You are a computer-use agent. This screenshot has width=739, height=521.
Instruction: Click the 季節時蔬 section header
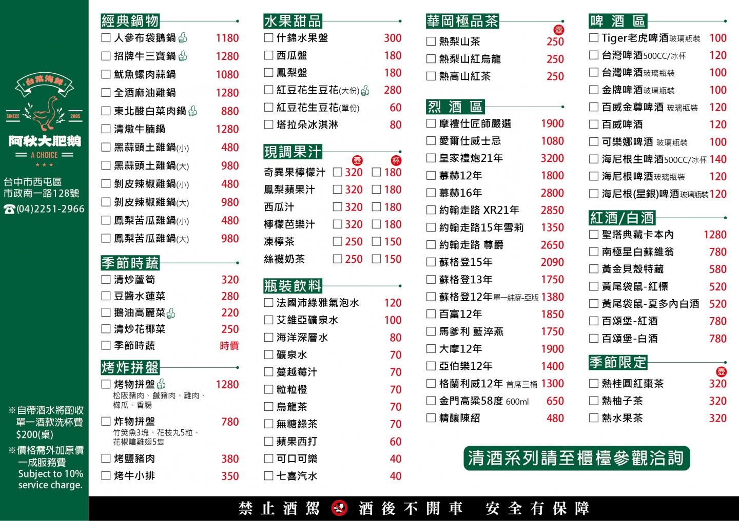[130, 263]
